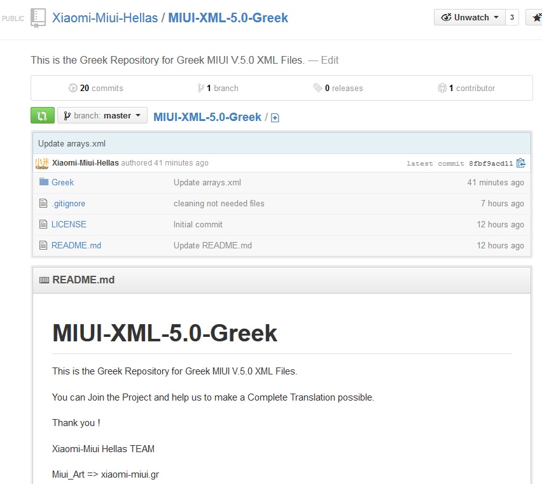Click the Greek folder icon

click(x=44, y=182)
